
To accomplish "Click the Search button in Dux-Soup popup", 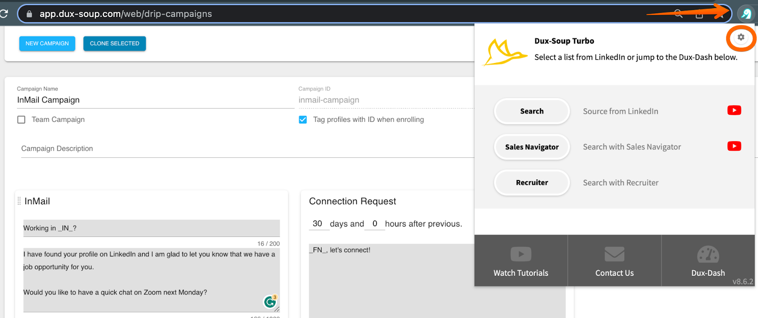I will pyautogui.click(x=532, y=111).
